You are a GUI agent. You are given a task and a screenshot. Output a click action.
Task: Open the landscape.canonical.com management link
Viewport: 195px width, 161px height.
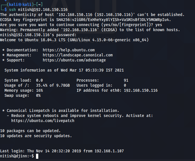point(78,55)
